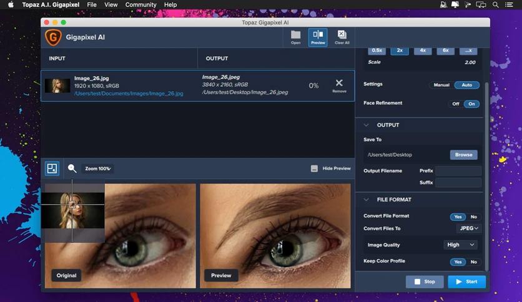Click the Scale value 2.00

pos(470,62)
